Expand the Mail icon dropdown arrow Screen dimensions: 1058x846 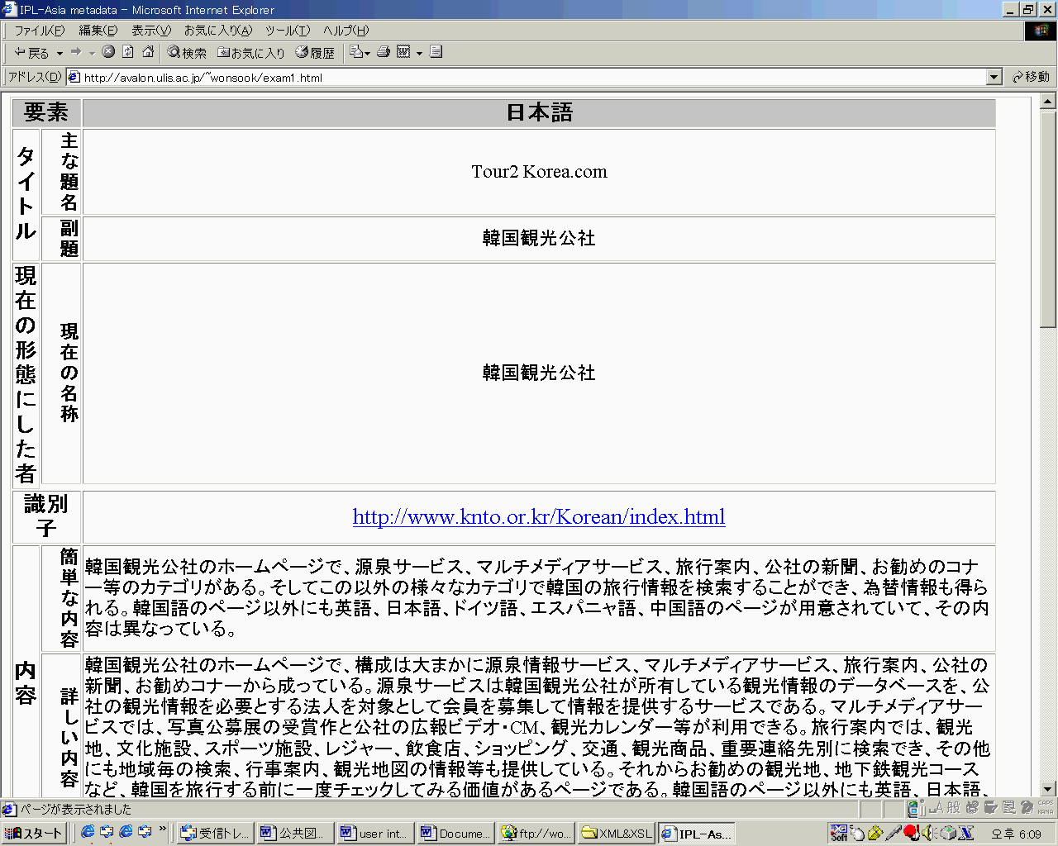tap(367, 54)
